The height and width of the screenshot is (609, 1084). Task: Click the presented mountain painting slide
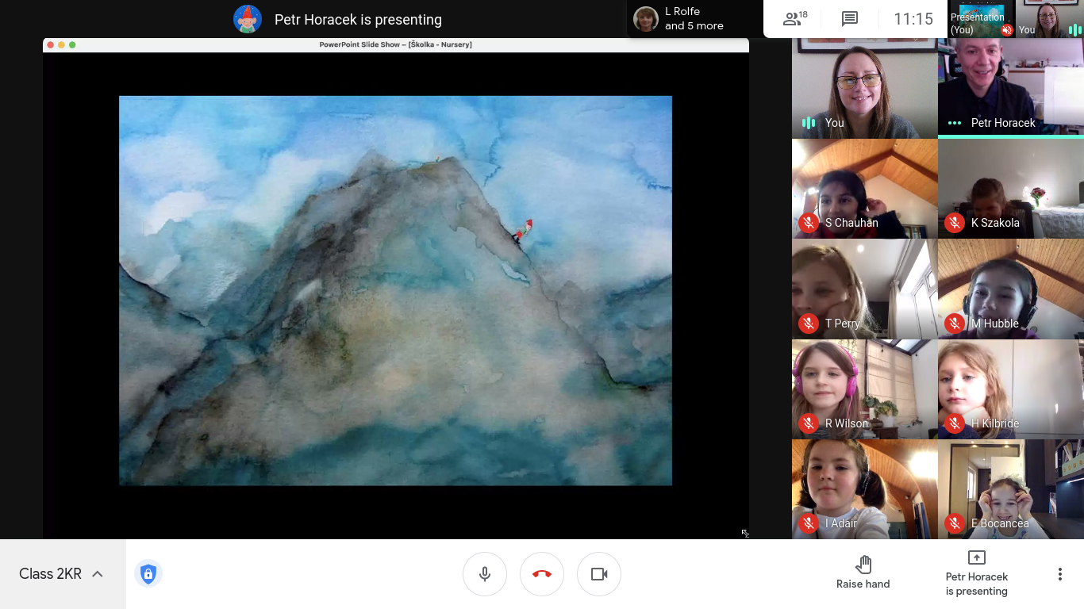[x=395, y=290]
